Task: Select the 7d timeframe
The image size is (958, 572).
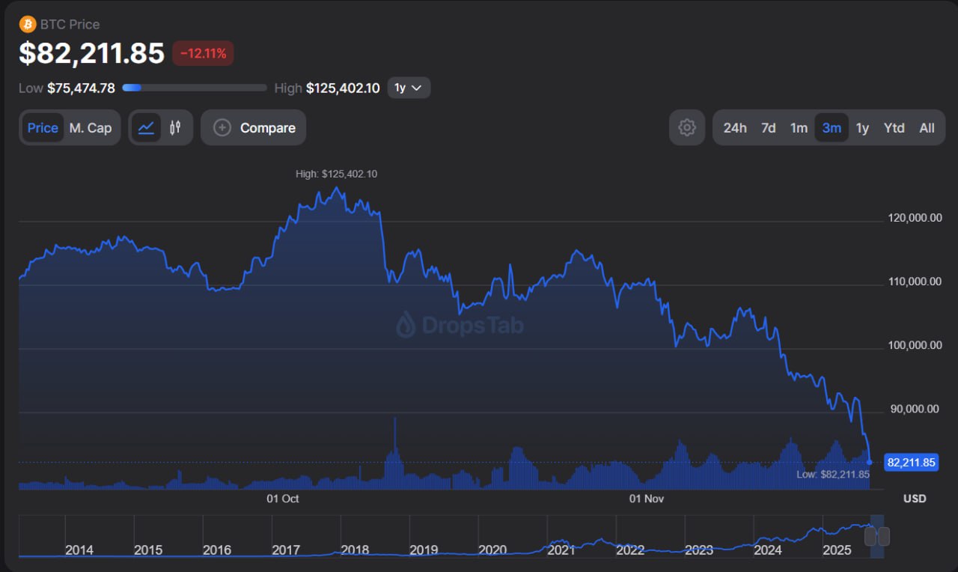Action: click(x=768, y=128)
